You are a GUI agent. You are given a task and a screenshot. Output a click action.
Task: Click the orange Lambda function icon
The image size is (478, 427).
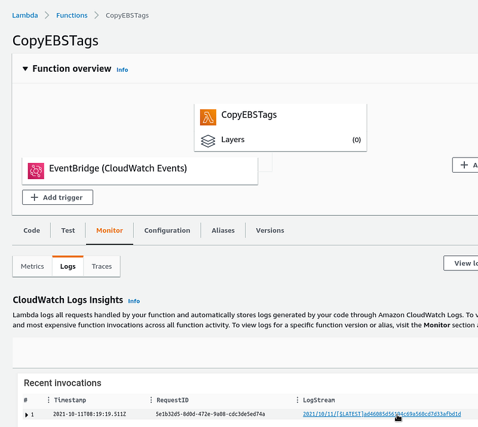tap(208, 117)
